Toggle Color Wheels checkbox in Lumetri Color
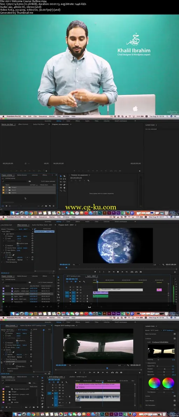The width and height of the screenshot is (179, 417). (x=175, y=401)
